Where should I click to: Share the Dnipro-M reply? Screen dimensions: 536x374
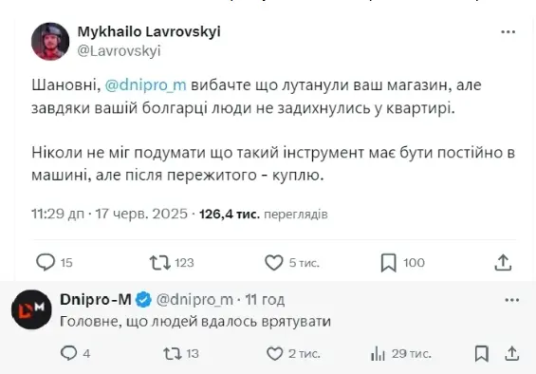coord(511,353)
